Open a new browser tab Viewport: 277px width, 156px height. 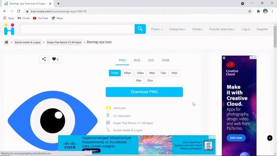[58, 3]
